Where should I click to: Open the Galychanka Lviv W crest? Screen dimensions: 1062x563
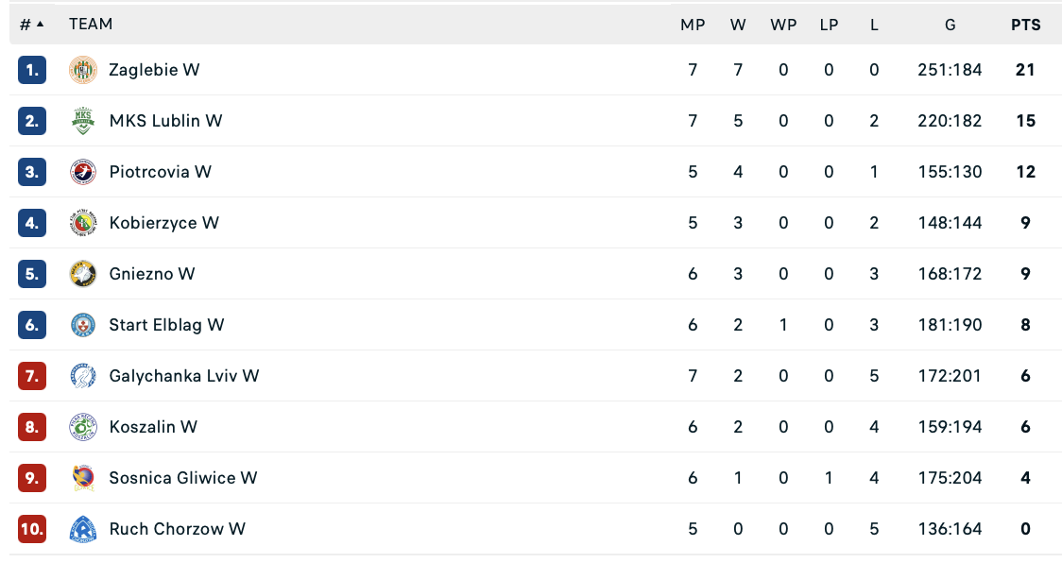(x=83, y=376)
